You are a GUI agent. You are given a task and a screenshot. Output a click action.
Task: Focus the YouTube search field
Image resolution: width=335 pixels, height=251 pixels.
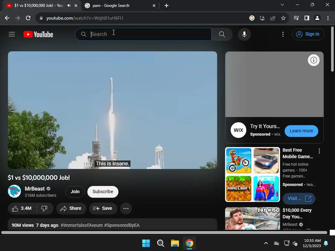(x=143, y=34)
